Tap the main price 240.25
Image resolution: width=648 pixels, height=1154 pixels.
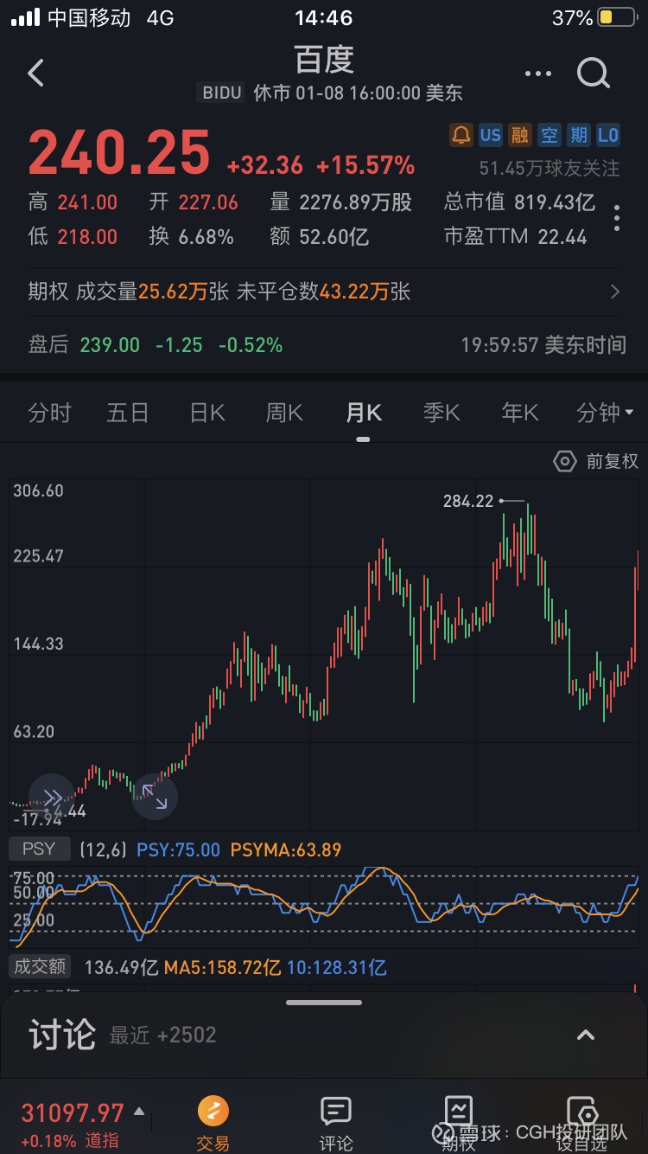119,154
